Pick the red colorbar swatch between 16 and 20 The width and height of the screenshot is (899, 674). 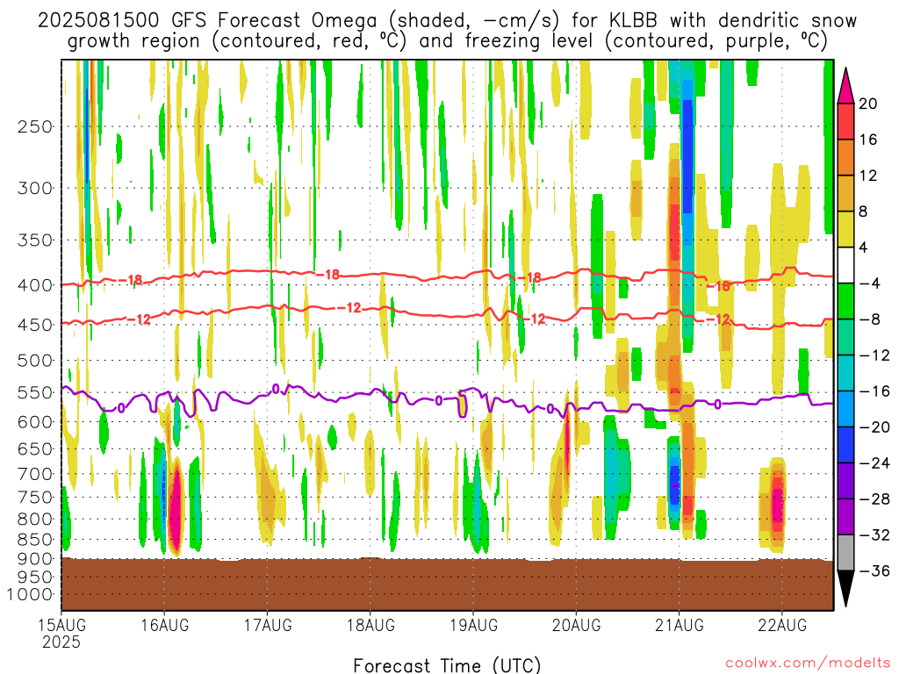click(x=845, y=121)
